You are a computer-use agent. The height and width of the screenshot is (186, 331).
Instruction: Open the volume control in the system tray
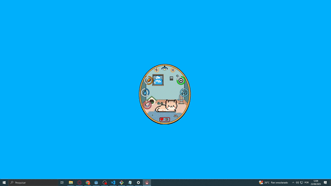(x=297, y=183)
